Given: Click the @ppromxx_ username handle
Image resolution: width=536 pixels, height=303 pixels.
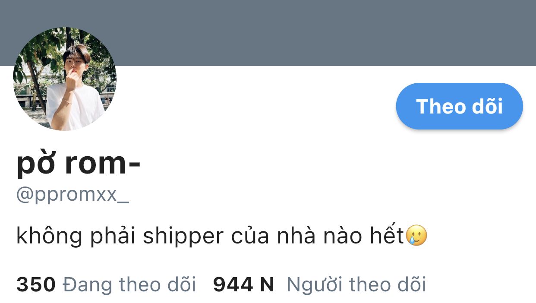Looking at the screenshot, I should click(x=73, y=195).
